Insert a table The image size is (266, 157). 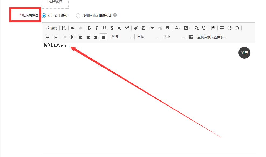point(222,28)
